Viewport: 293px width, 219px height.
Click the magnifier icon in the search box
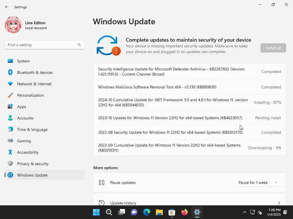[79, 45]
